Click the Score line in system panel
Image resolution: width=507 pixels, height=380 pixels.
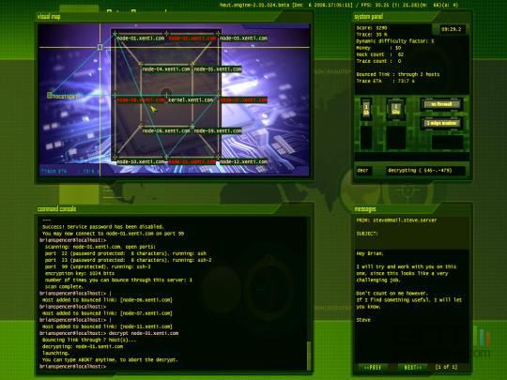tap(372, 28)
